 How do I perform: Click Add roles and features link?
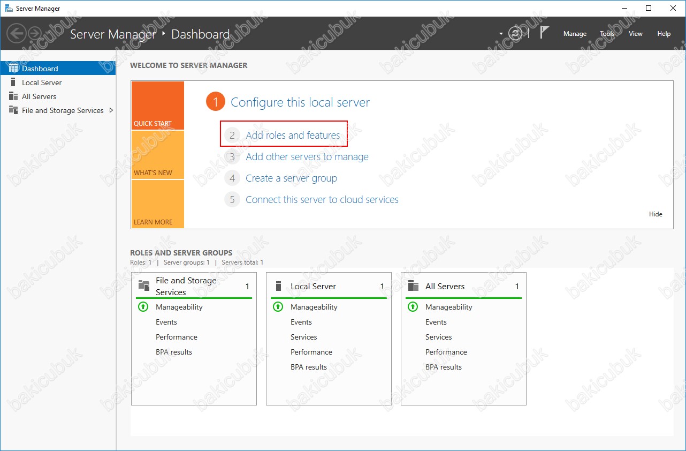[293, 135]
